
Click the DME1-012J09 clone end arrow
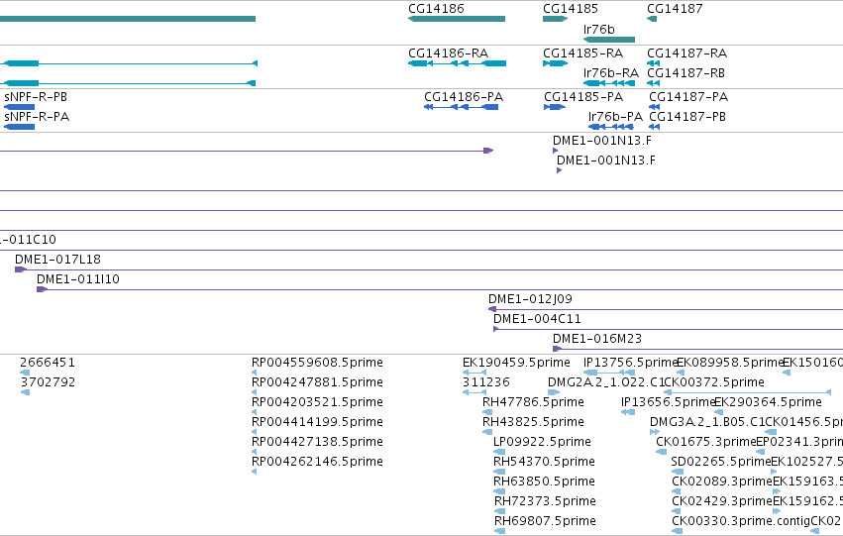[492, 309]
